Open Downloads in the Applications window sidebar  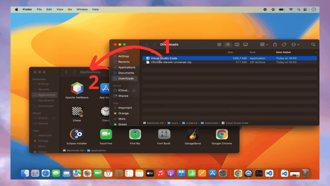tap(43, 106)
